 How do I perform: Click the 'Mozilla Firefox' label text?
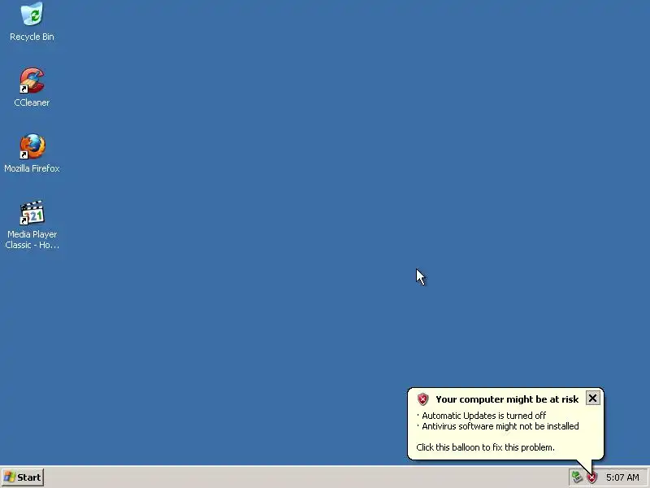point(32,168)
